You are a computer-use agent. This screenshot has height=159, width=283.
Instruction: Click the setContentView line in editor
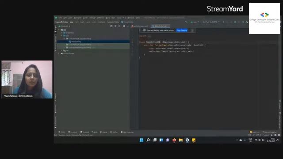coord(171,51)
